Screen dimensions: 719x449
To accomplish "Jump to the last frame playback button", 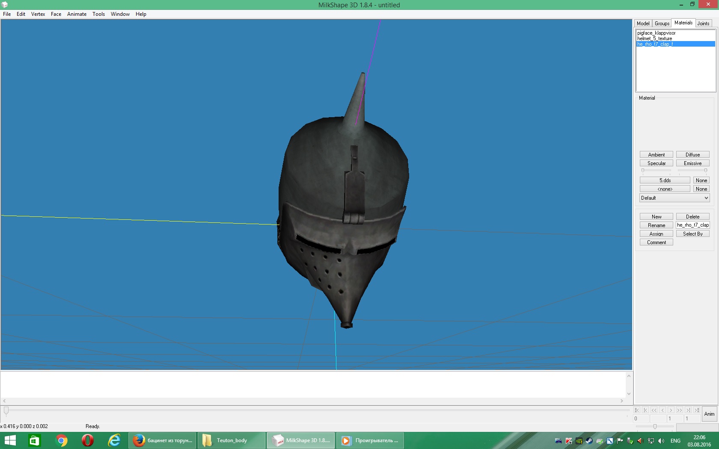I will (697, 410).
